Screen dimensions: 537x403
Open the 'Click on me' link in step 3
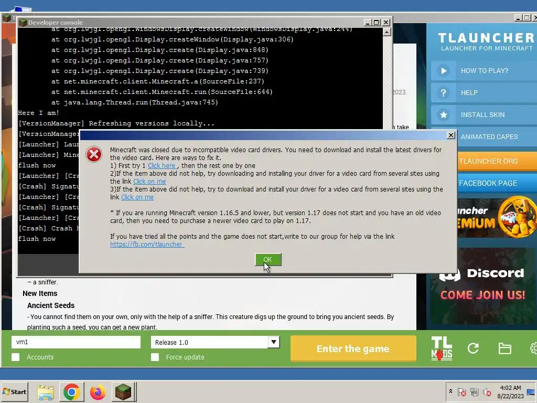(x=137, y=197)
